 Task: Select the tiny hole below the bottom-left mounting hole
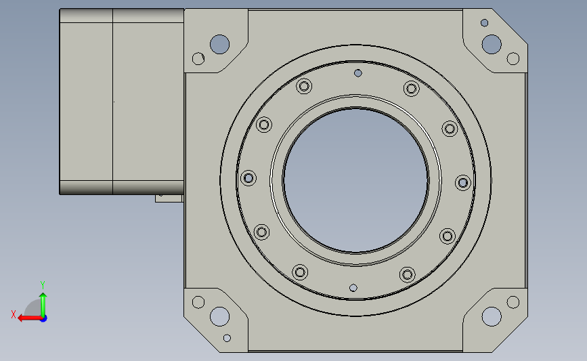pos(227,338)
